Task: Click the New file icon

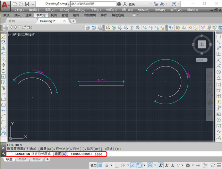Action: coord(15,4)
